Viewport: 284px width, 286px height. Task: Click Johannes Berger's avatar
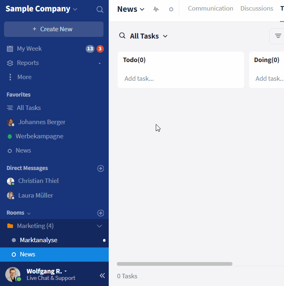coord(11,122)
